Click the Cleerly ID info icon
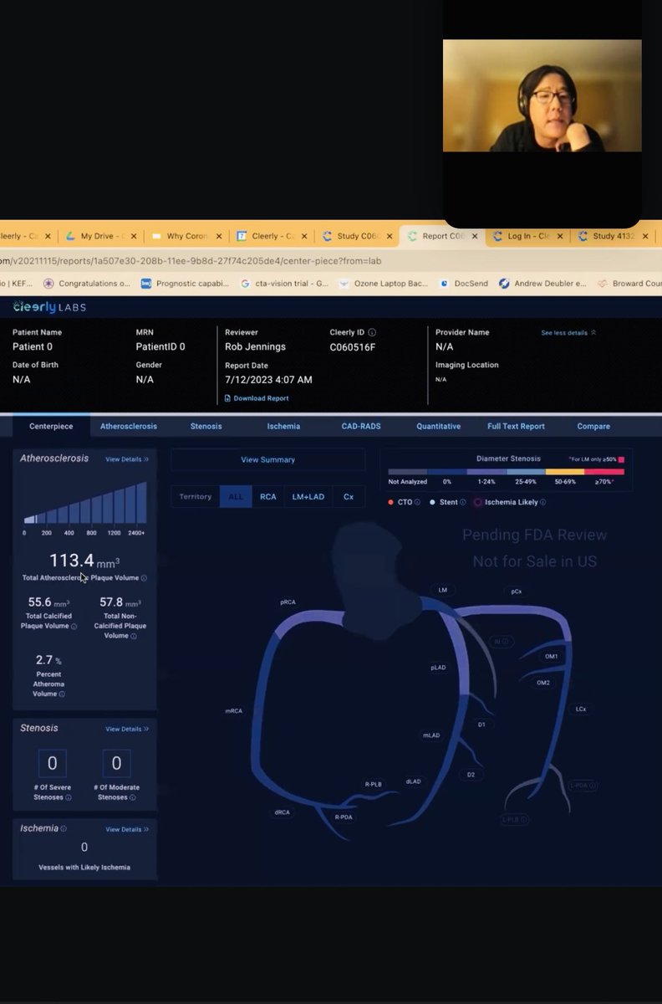662x1004 pixels. (372, 332)
